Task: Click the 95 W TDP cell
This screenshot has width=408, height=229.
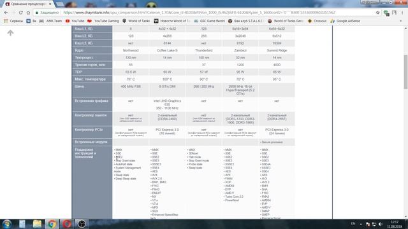Action: [x=240, y=72]
